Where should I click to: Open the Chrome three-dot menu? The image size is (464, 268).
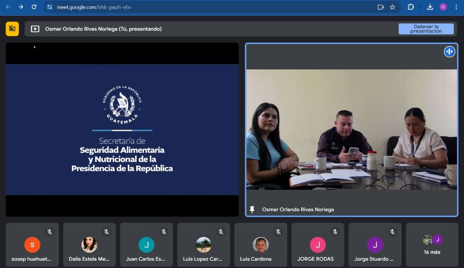coord(456,7)
